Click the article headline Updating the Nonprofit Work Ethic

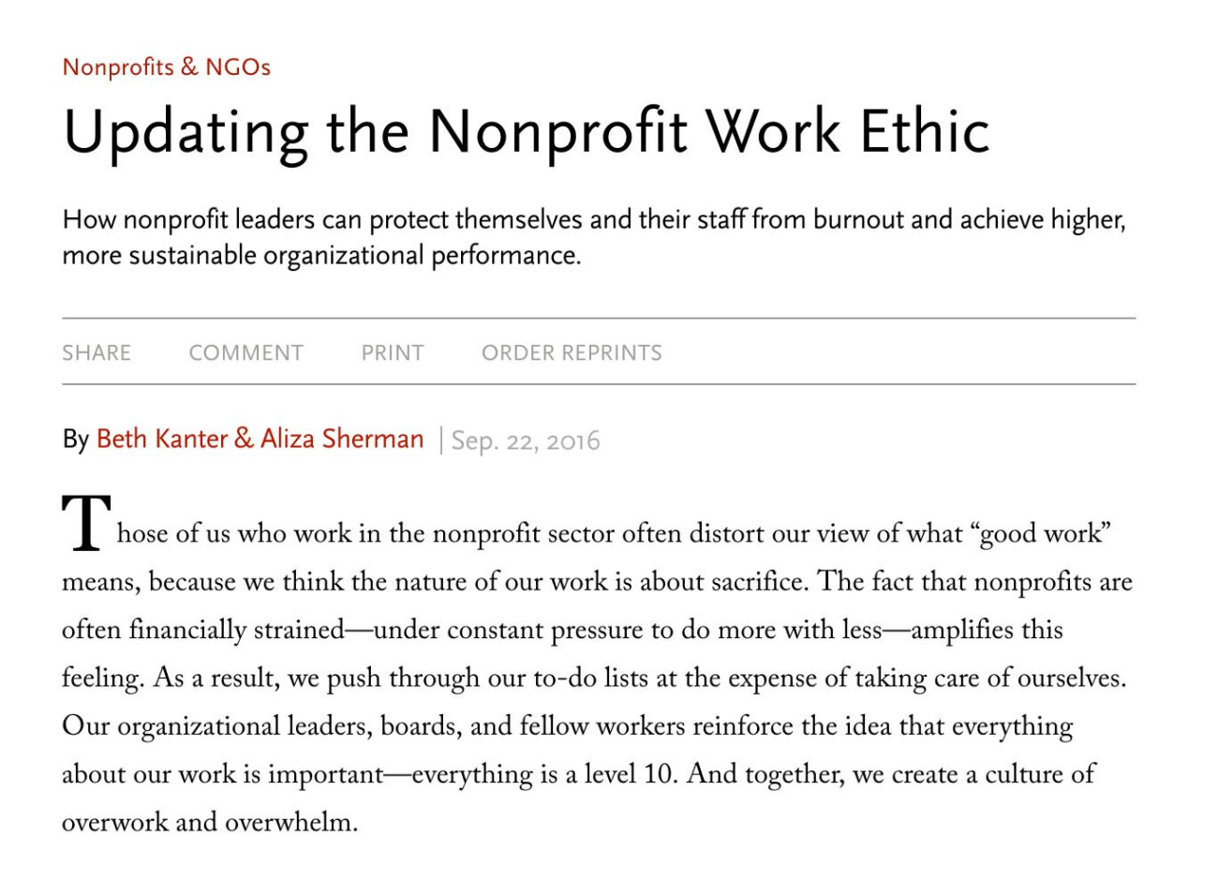point(526,131)
